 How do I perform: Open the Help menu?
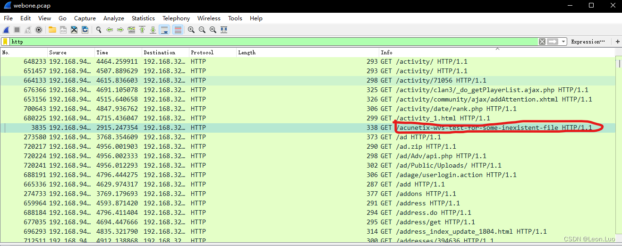(x=256, y=18)
